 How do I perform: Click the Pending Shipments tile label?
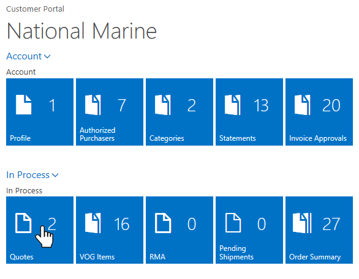point(236,253)
